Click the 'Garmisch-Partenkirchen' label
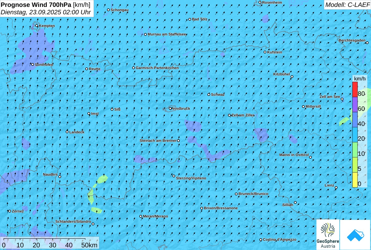 coord(157,68)
